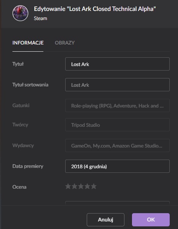This screenshot has height=229, width=178.
Task: Click the Lost Ark game icon thumbnail
Action: (x=20, y=13)
